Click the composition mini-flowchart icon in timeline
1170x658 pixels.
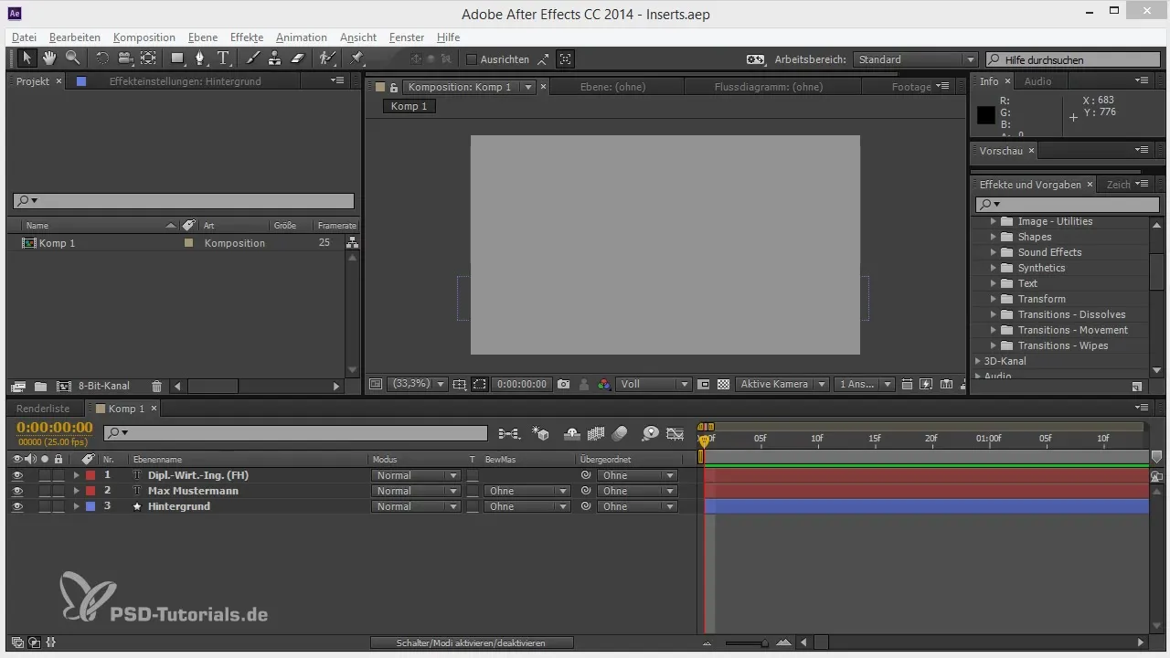tap(509, 433)
